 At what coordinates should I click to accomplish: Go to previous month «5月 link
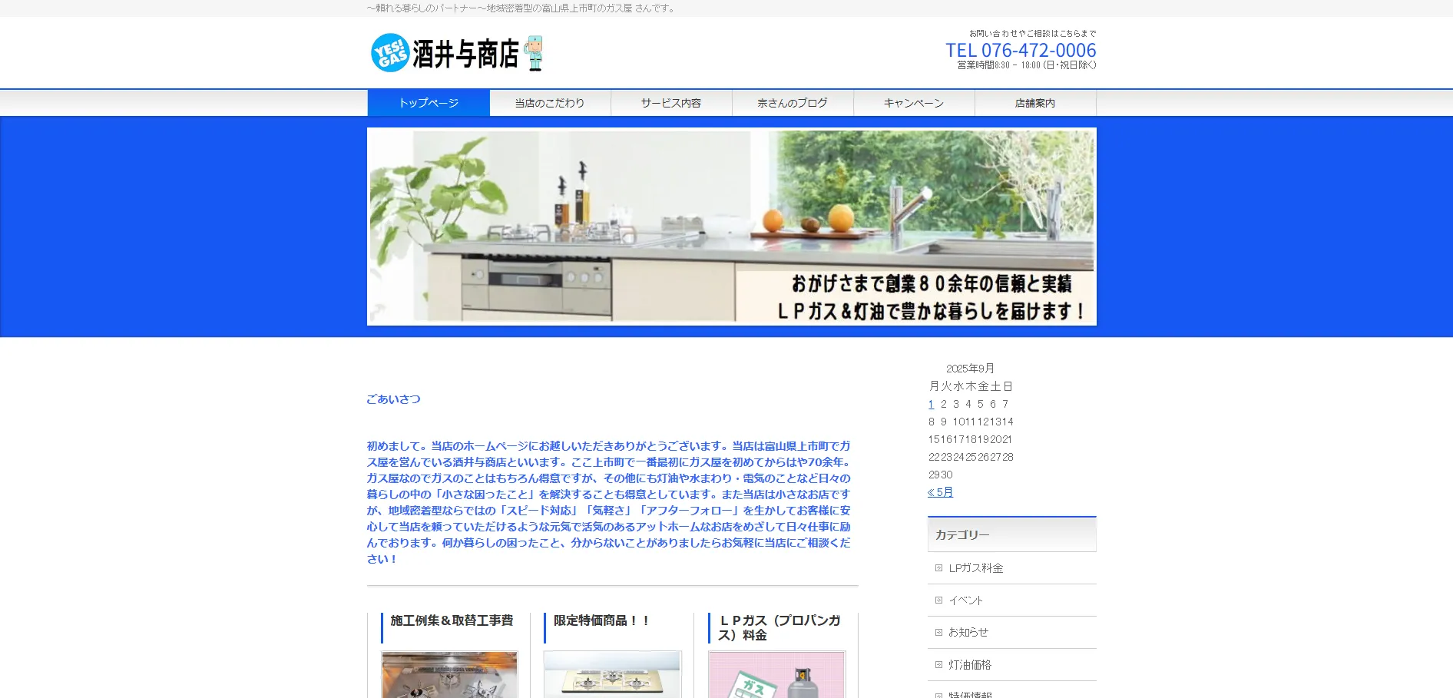(940, 492)
